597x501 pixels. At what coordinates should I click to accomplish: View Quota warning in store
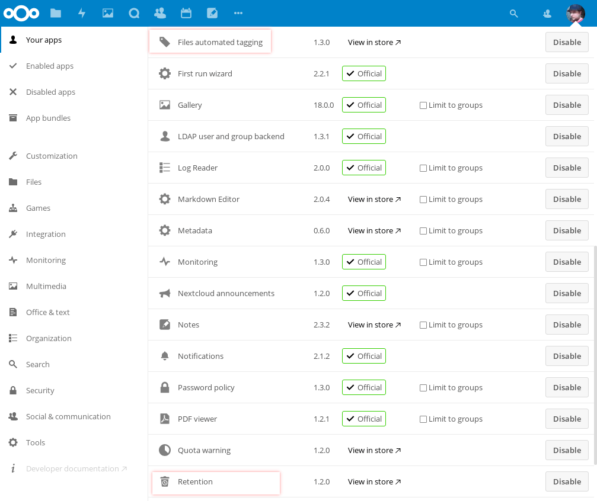[374, 450]
